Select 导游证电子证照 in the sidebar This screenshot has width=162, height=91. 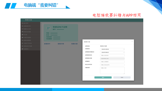tap(30, 46)
